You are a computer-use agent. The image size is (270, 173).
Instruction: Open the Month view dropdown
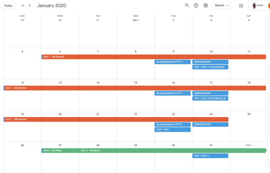[x=221, y=6]
